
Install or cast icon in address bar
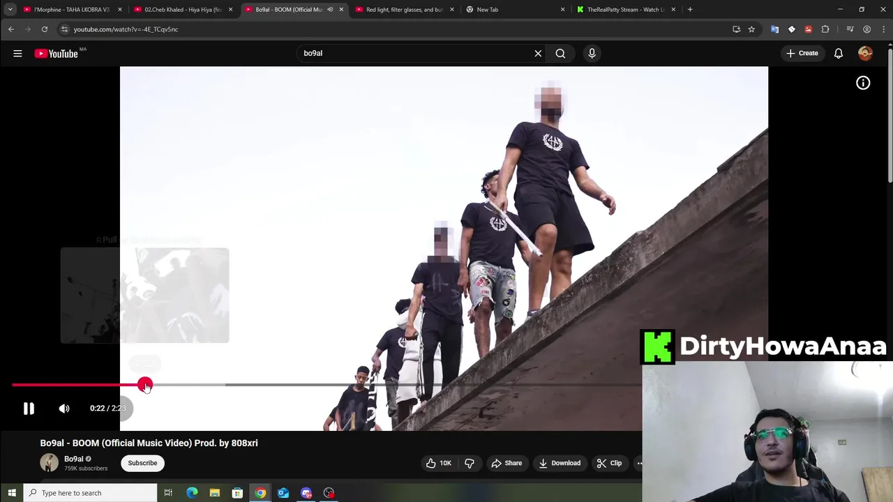click(736, 29)
